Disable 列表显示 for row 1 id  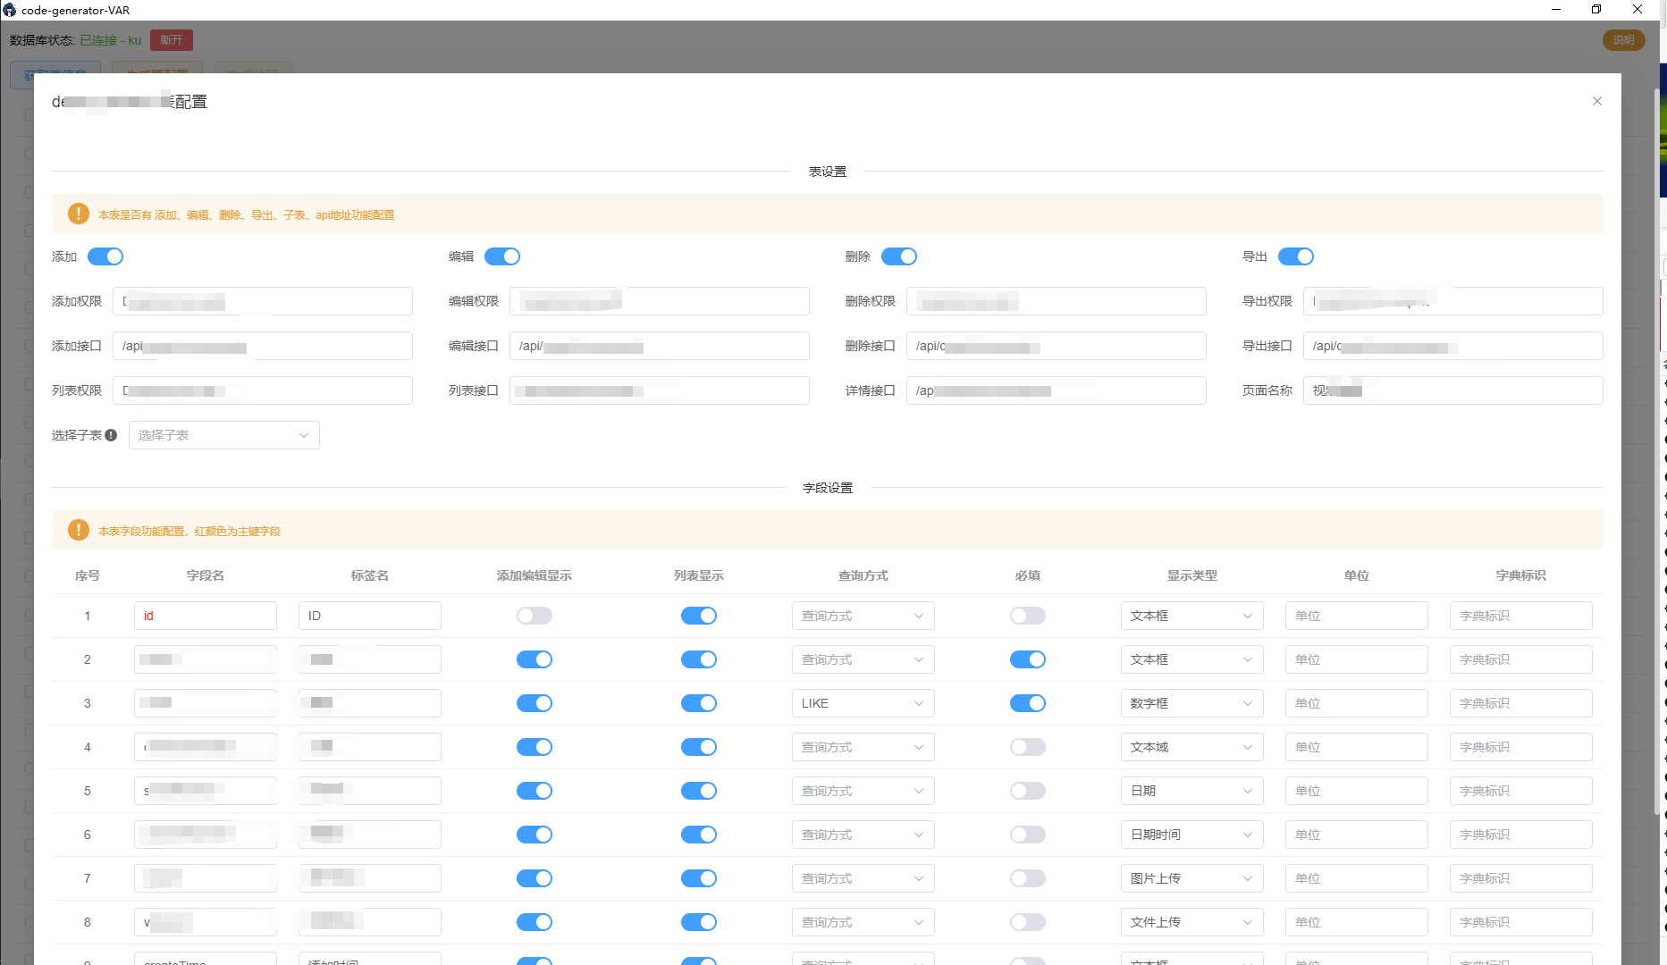coord(699,616)
